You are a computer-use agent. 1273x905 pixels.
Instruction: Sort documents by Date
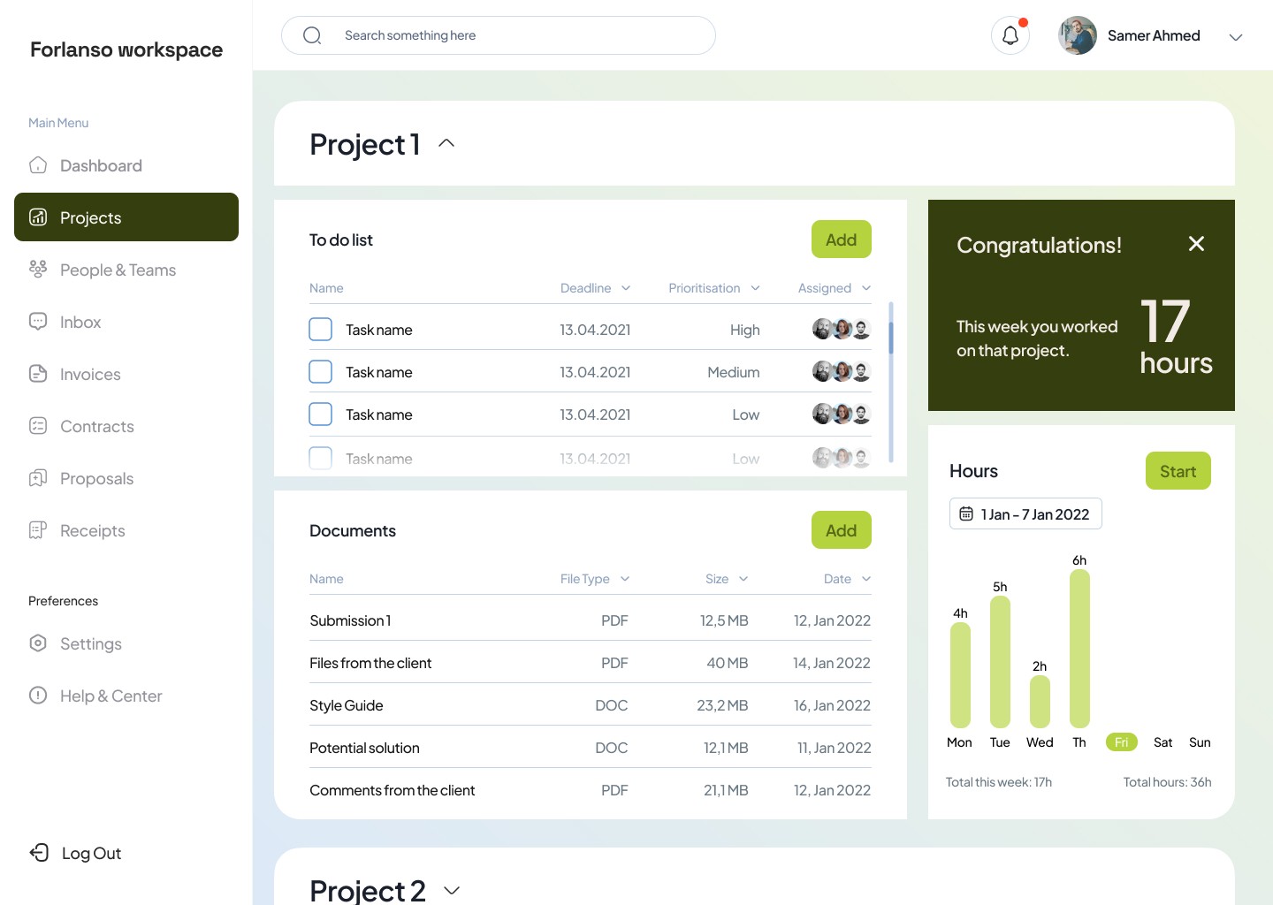tap(847, 579)
